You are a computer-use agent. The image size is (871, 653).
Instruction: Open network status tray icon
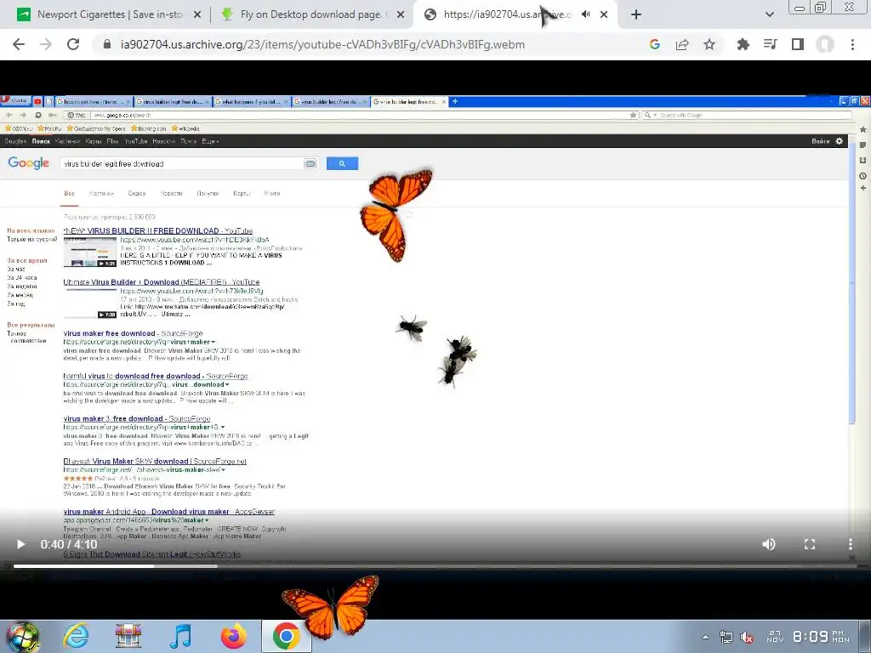(726, 638)
